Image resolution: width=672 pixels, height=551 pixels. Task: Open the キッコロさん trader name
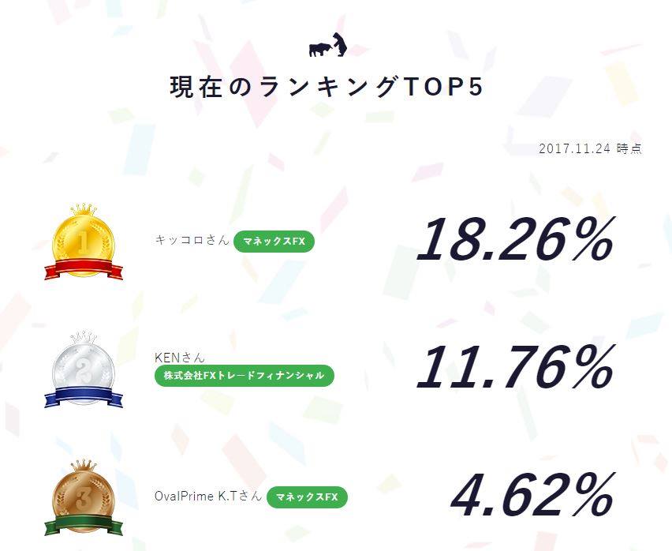(192, 240)
